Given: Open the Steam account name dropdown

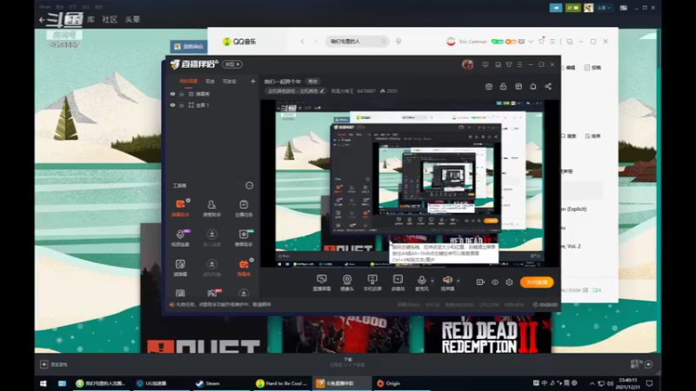Looking at the screenshot, I should pos(604,8).
